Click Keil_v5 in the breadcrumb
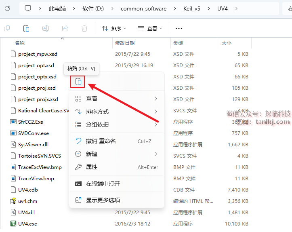Image resolution: width=292 pixels, height=232 pixels. 191,8
